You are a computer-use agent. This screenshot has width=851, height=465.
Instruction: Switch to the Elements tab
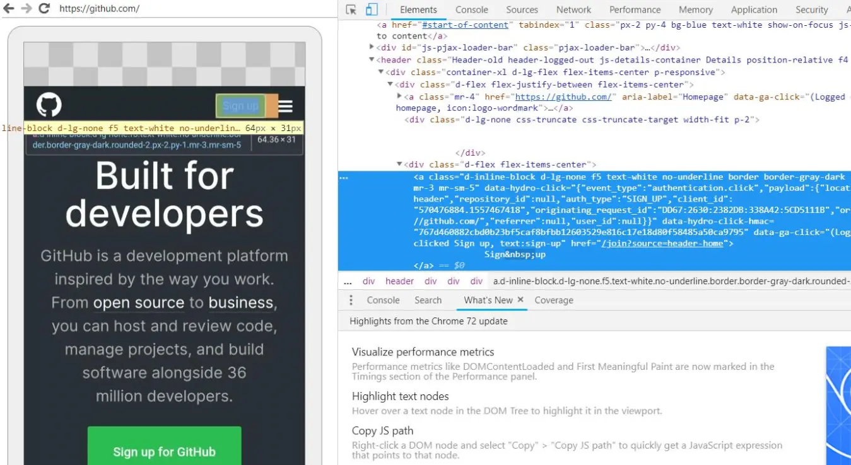tap(418, 9)
